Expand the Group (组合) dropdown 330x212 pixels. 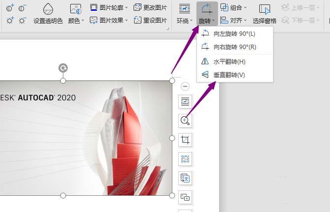click(234, 7)
